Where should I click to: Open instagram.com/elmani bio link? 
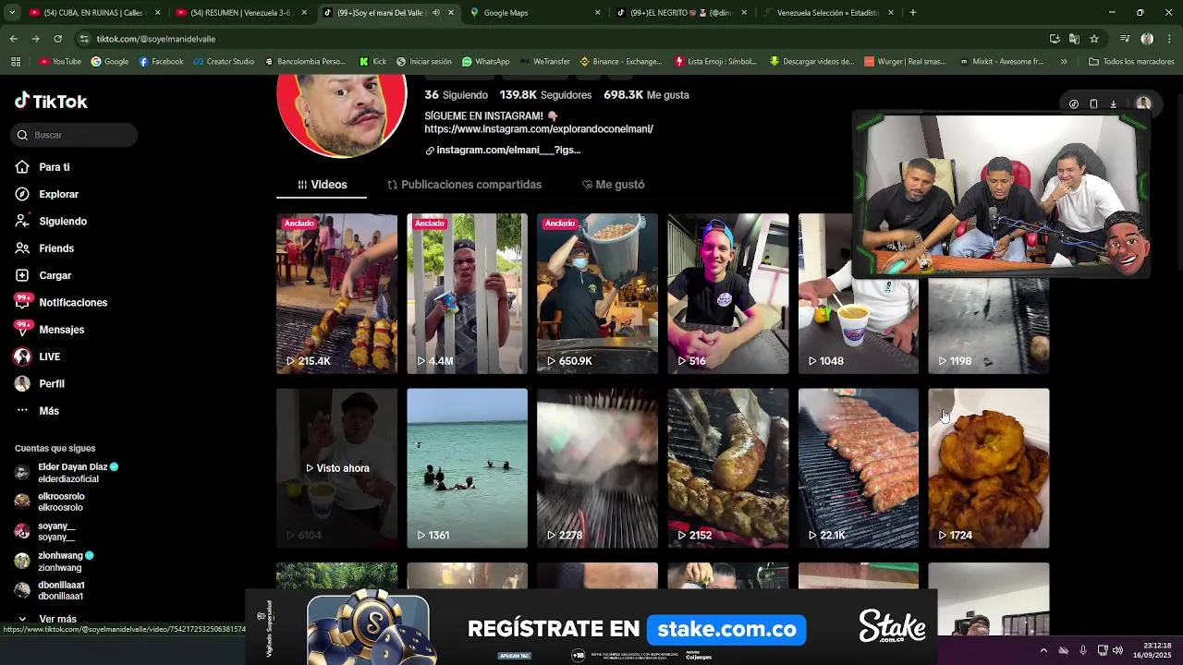click(503, 150)
